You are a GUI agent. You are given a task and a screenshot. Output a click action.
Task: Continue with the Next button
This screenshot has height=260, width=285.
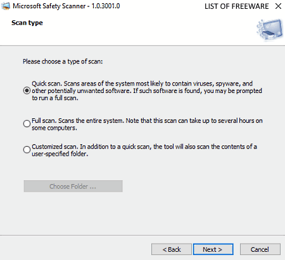pyautogui.click(x=213, y=249)
